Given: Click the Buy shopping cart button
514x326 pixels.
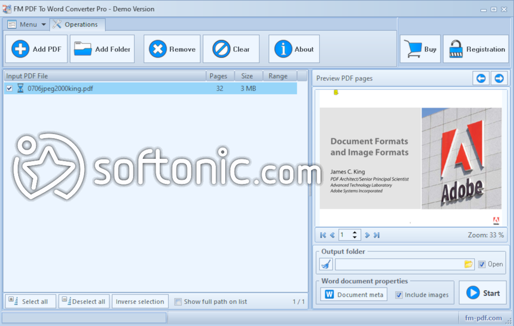Looking at the screenshot, I should tap(420, 49).
